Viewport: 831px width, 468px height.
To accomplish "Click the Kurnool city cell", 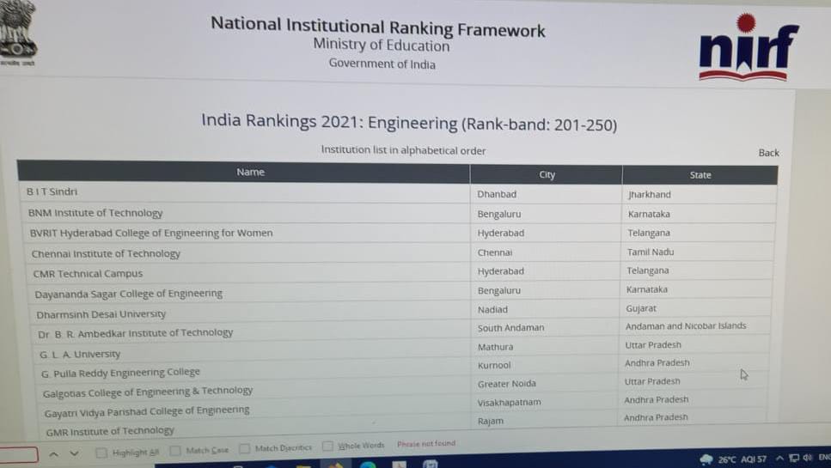I will (494, 365).
